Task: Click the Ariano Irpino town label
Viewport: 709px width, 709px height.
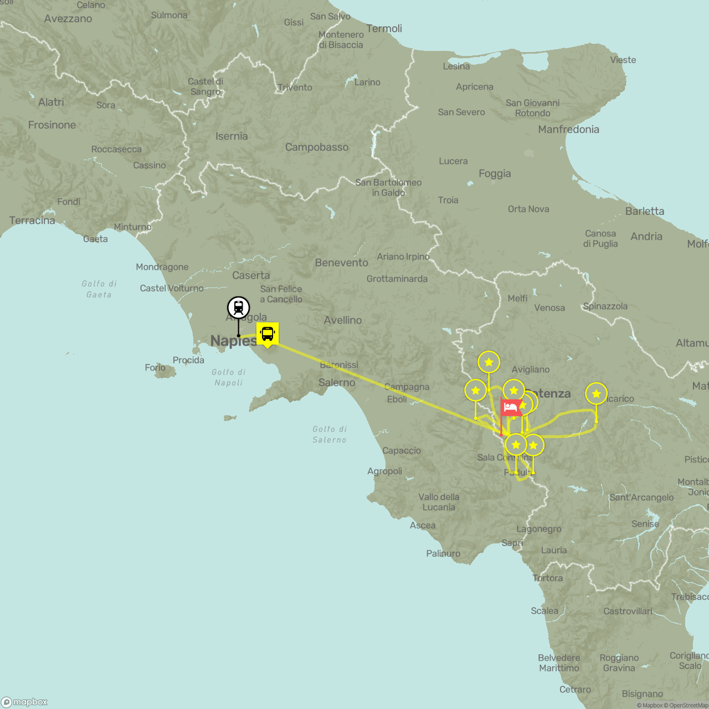Action: click(403, 256)
